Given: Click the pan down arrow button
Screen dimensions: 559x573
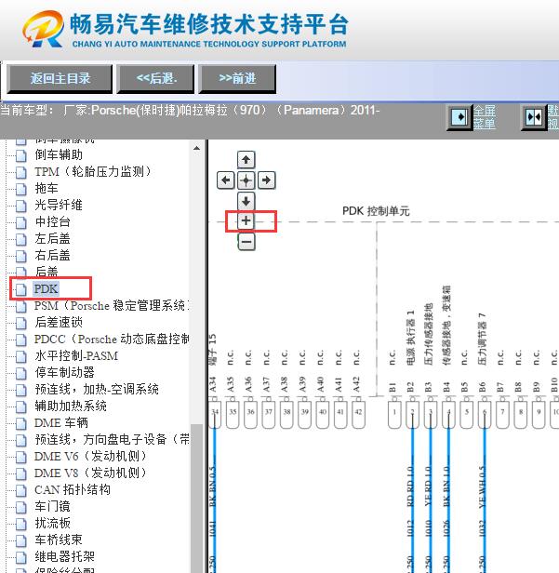Looking at the screenshot, I should pyautogui.click(x=246, y=201).
